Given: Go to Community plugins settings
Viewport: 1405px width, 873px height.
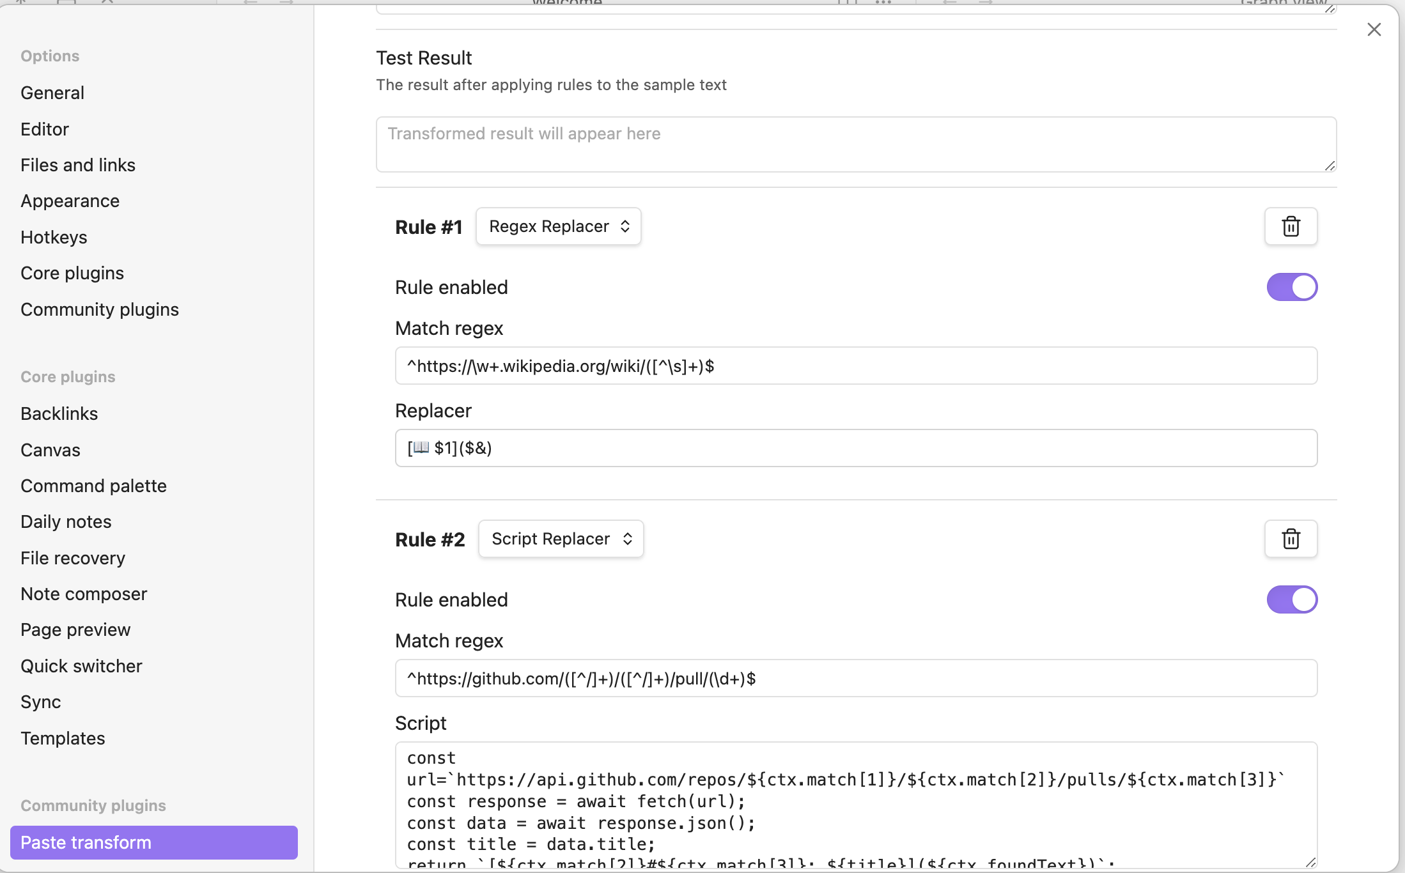Looking at the screenshot, I should tap(100, 309).
